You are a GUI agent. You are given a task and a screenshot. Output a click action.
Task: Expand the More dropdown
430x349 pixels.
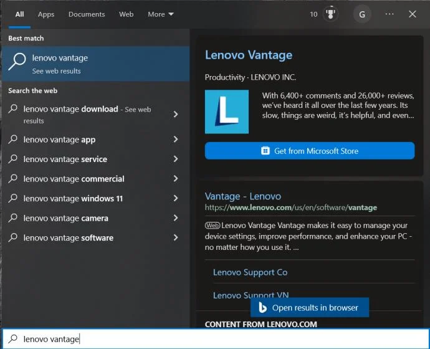161,14
